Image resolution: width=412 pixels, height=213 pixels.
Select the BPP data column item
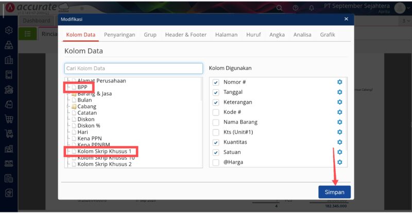82,87
